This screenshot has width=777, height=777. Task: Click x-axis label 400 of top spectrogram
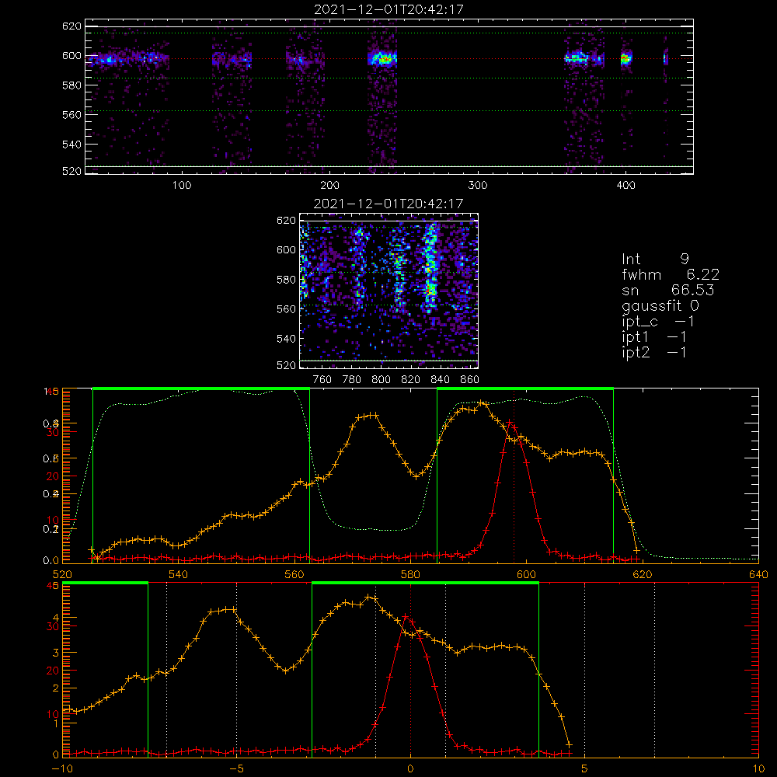tap(625, 186)
